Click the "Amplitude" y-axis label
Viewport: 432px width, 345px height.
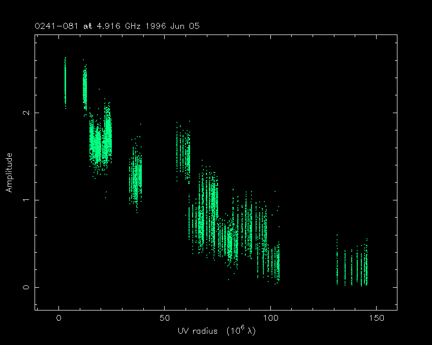[x=9, y=172]
